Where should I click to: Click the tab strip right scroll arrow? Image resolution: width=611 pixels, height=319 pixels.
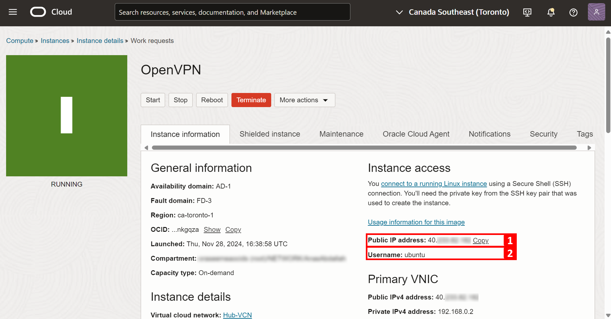[x=589, y=148]
